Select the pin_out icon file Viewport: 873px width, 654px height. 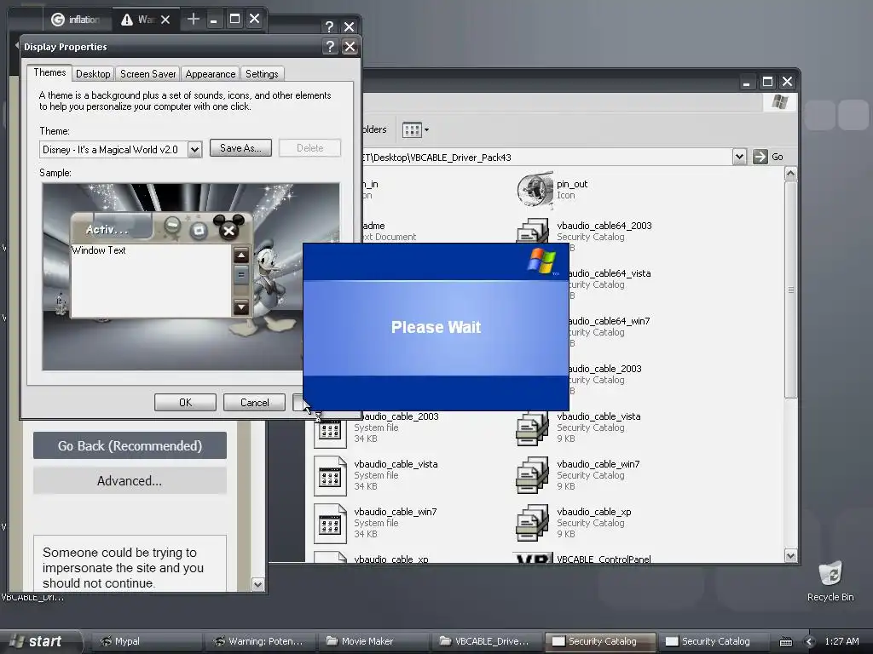535,190
